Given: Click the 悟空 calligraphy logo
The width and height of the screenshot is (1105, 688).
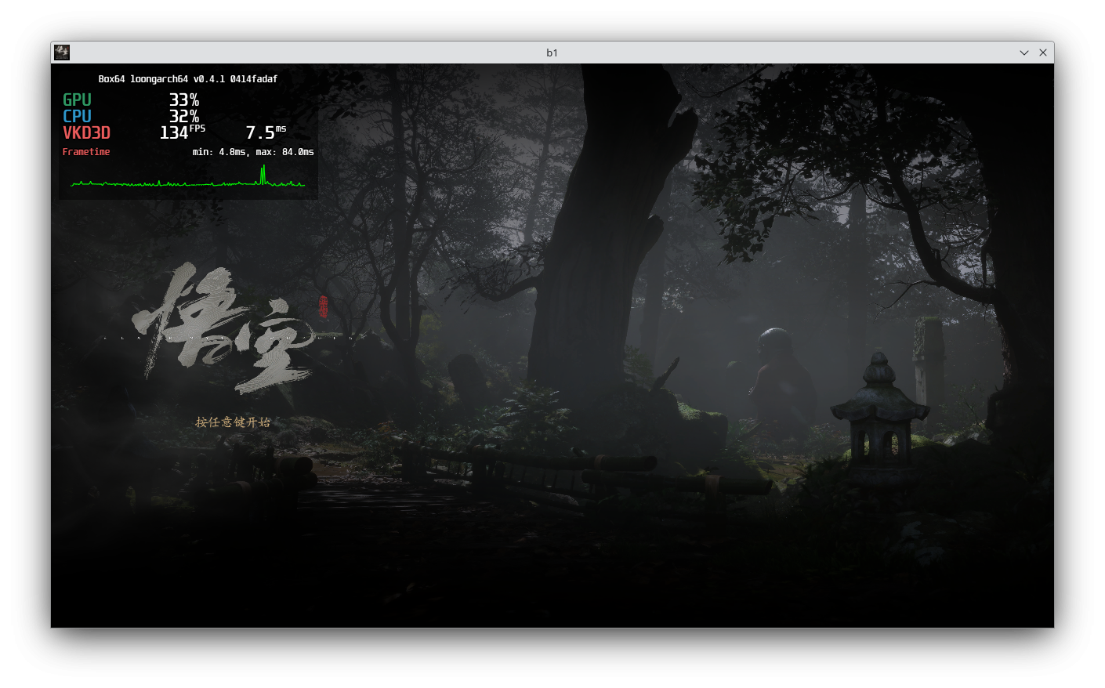Looking at the screenshot, I should [223, 331].
